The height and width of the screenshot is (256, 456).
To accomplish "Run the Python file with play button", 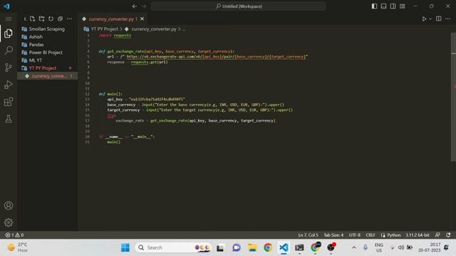I will (x=424, y=19).
